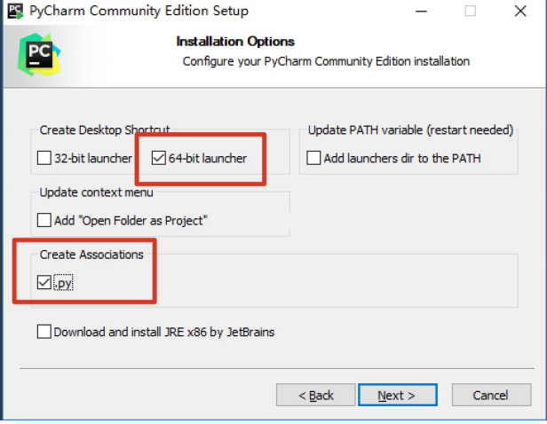The width and height of the screenshot is (547, 424).
Task: Click the Configure your PyCharm installation subtitle
Action: 326,61
